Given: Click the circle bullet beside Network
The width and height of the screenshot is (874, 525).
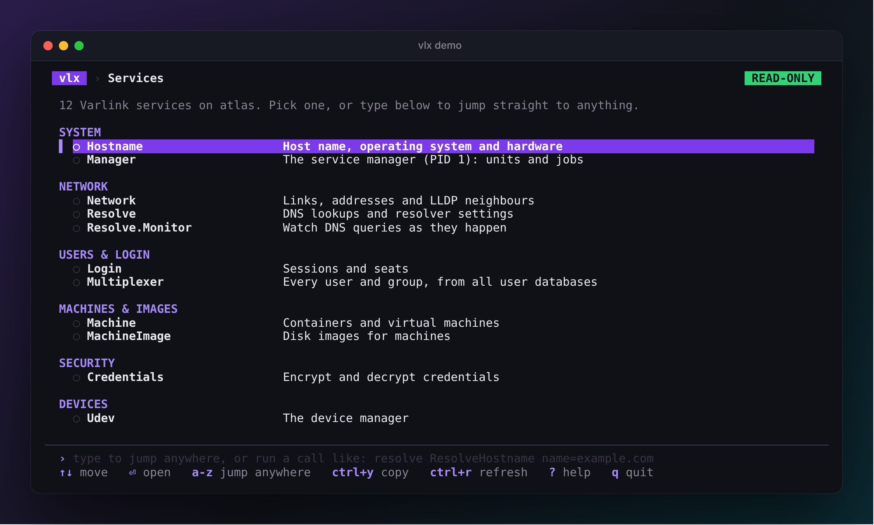Looking at the screenshot, I should tap(77, 201).
